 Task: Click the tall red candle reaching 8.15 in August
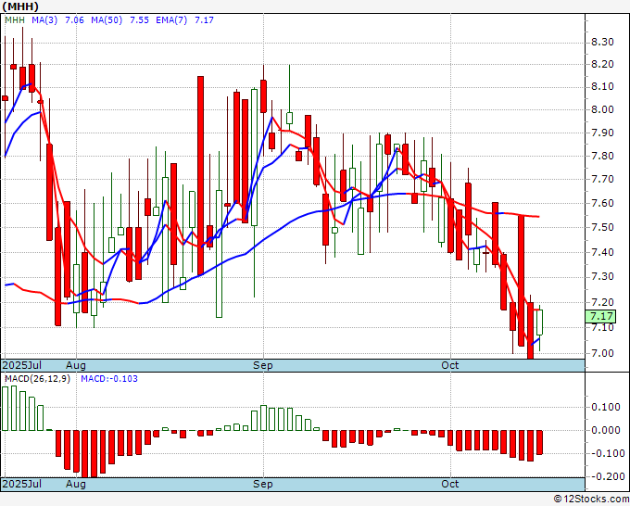click(200, 175)
